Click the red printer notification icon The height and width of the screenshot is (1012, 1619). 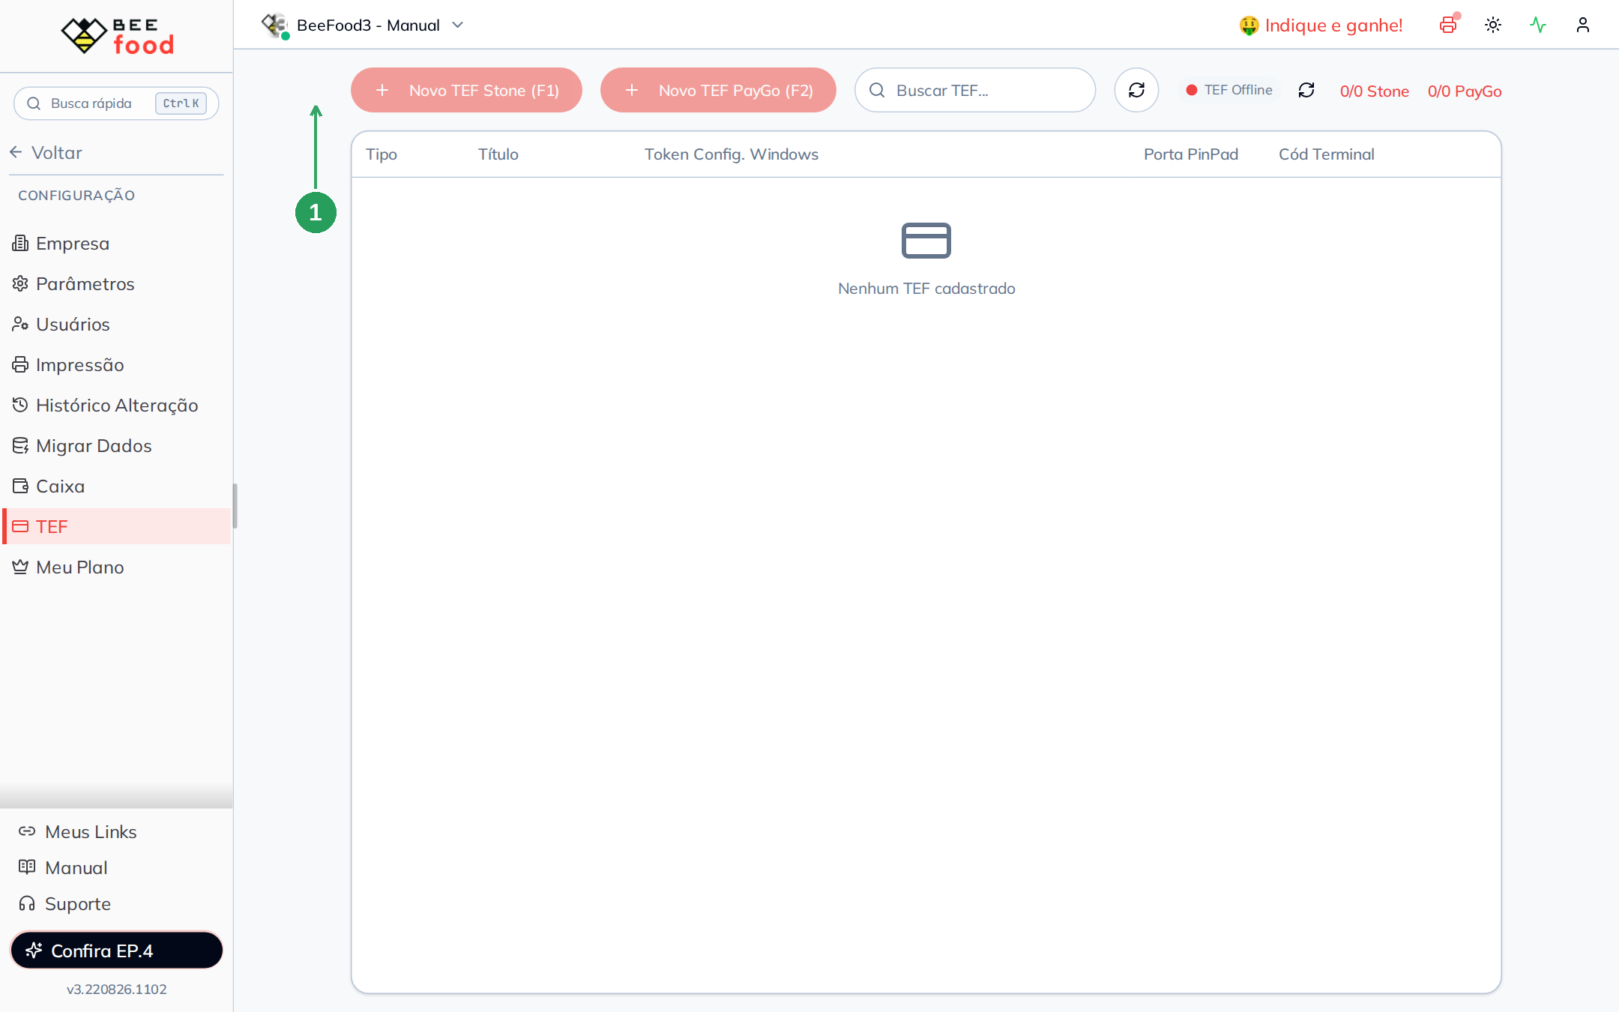click(1448, 25)
